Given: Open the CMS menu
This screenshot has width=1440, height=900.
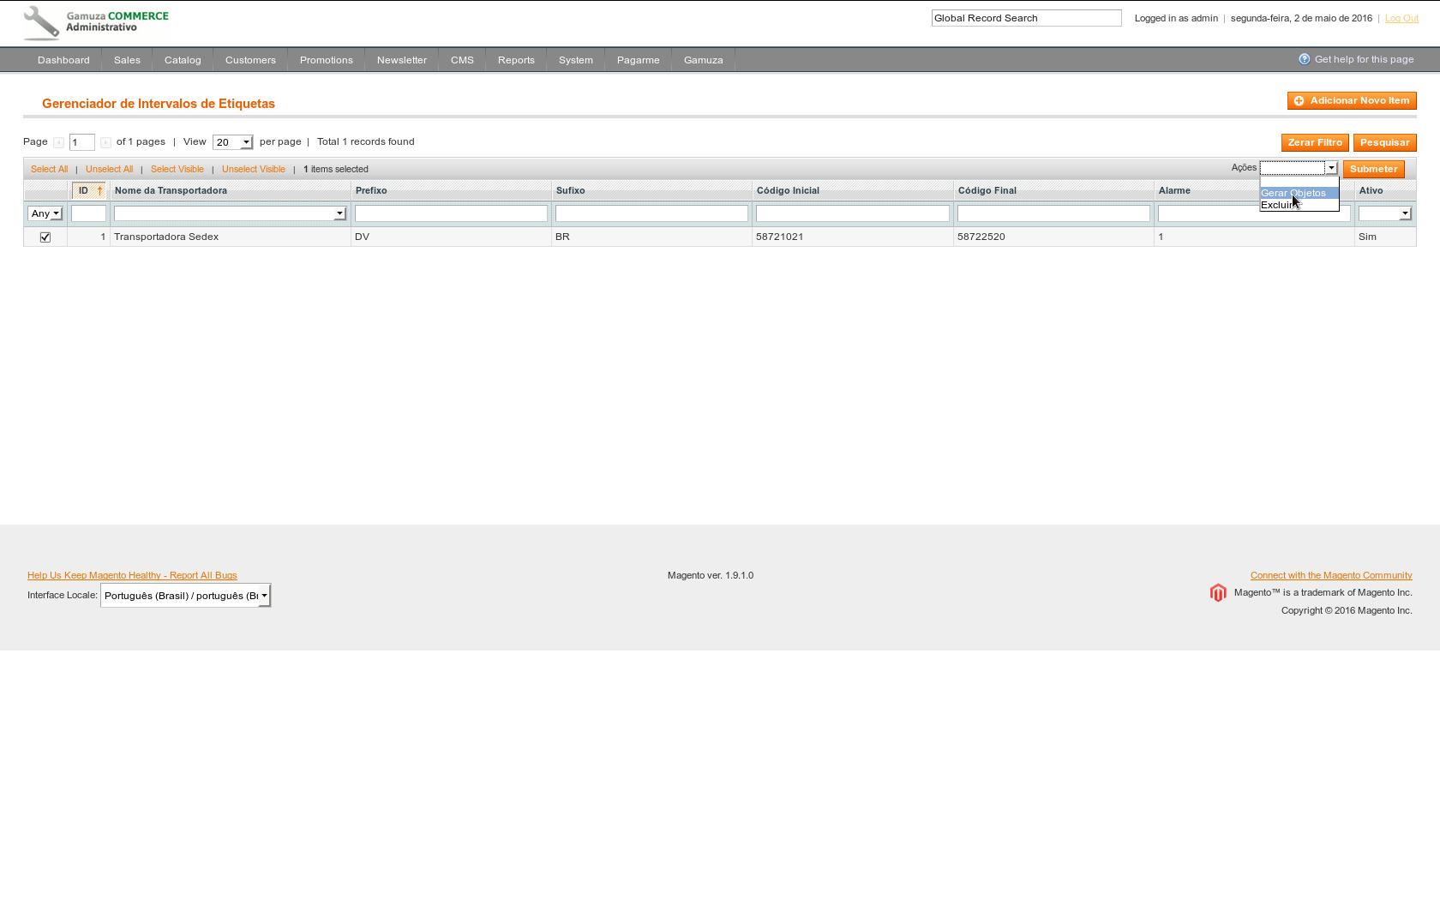Looking at the screenshot, I should pos(462,60).
